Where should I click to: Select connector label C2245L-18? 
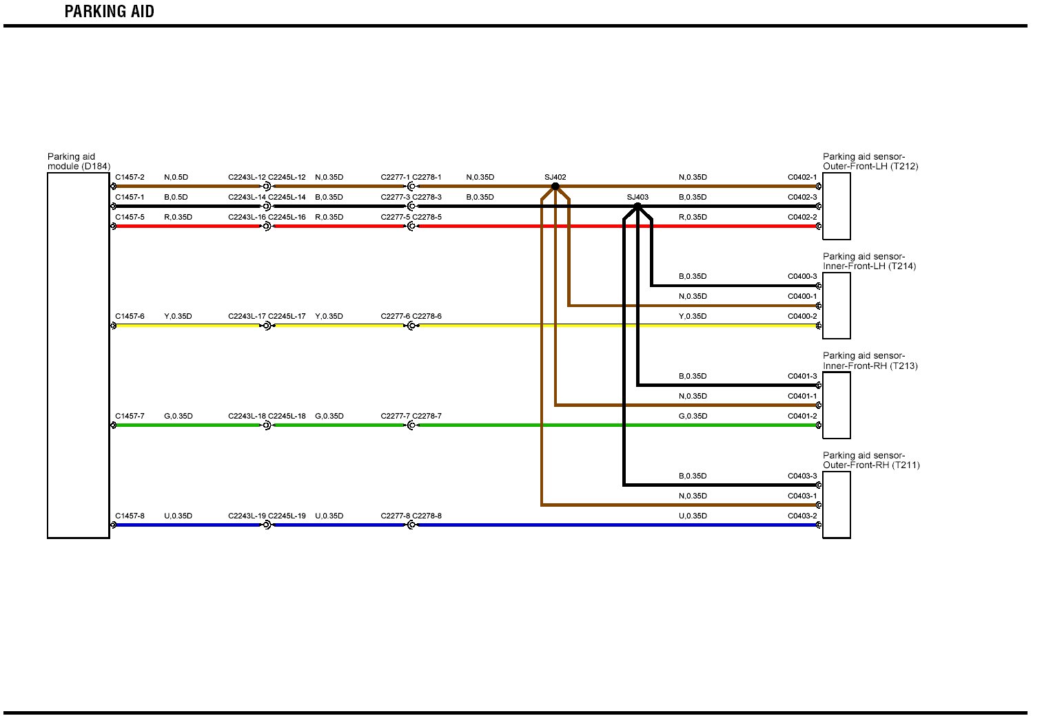[x=287, y=417]
